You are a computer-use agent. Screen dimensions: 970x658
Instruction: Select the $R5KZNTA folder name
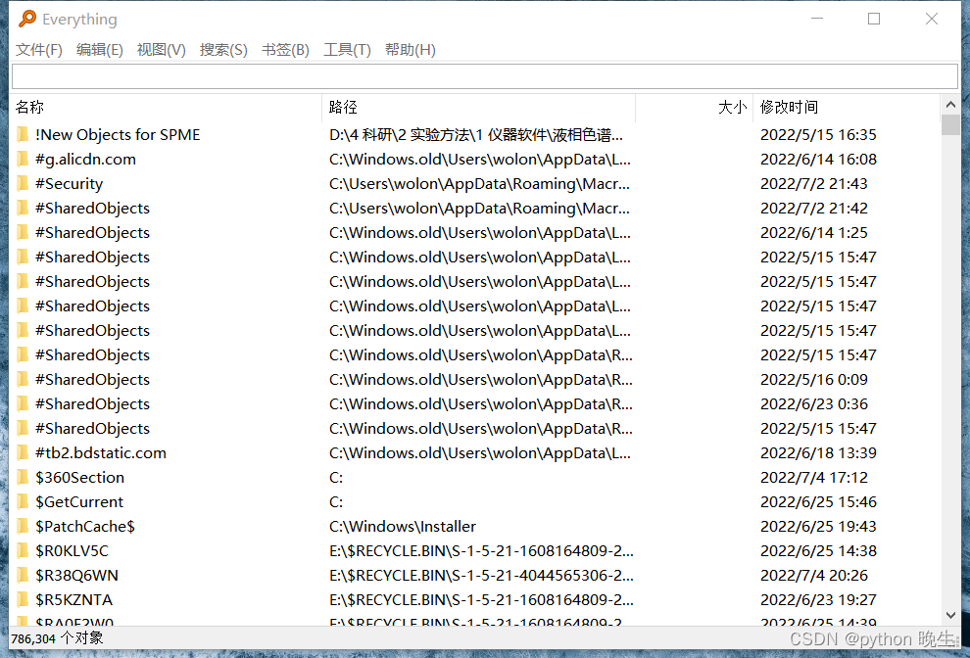tap(73, 600)
